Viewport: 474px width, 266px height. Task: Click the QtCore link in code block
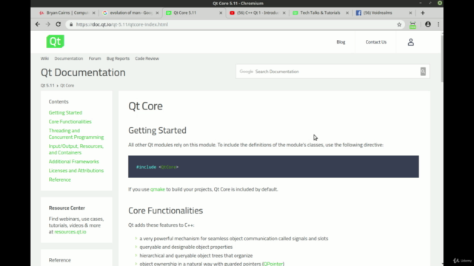168,167
